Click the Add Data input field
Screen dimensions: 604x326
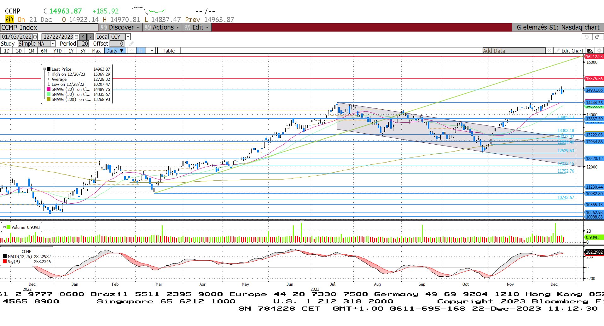tap(513, 51)
